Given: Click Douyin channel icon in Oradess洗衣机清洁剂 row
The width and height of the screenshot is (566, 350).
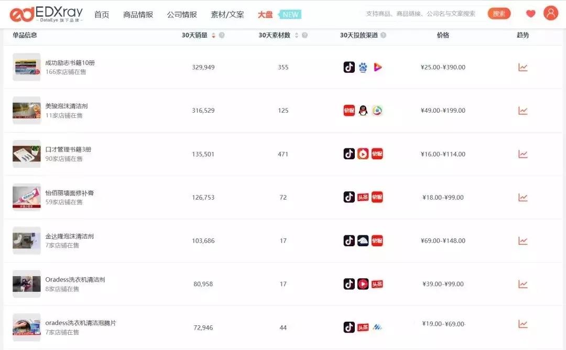Looking at the screenshot, I should click(349, 284).
